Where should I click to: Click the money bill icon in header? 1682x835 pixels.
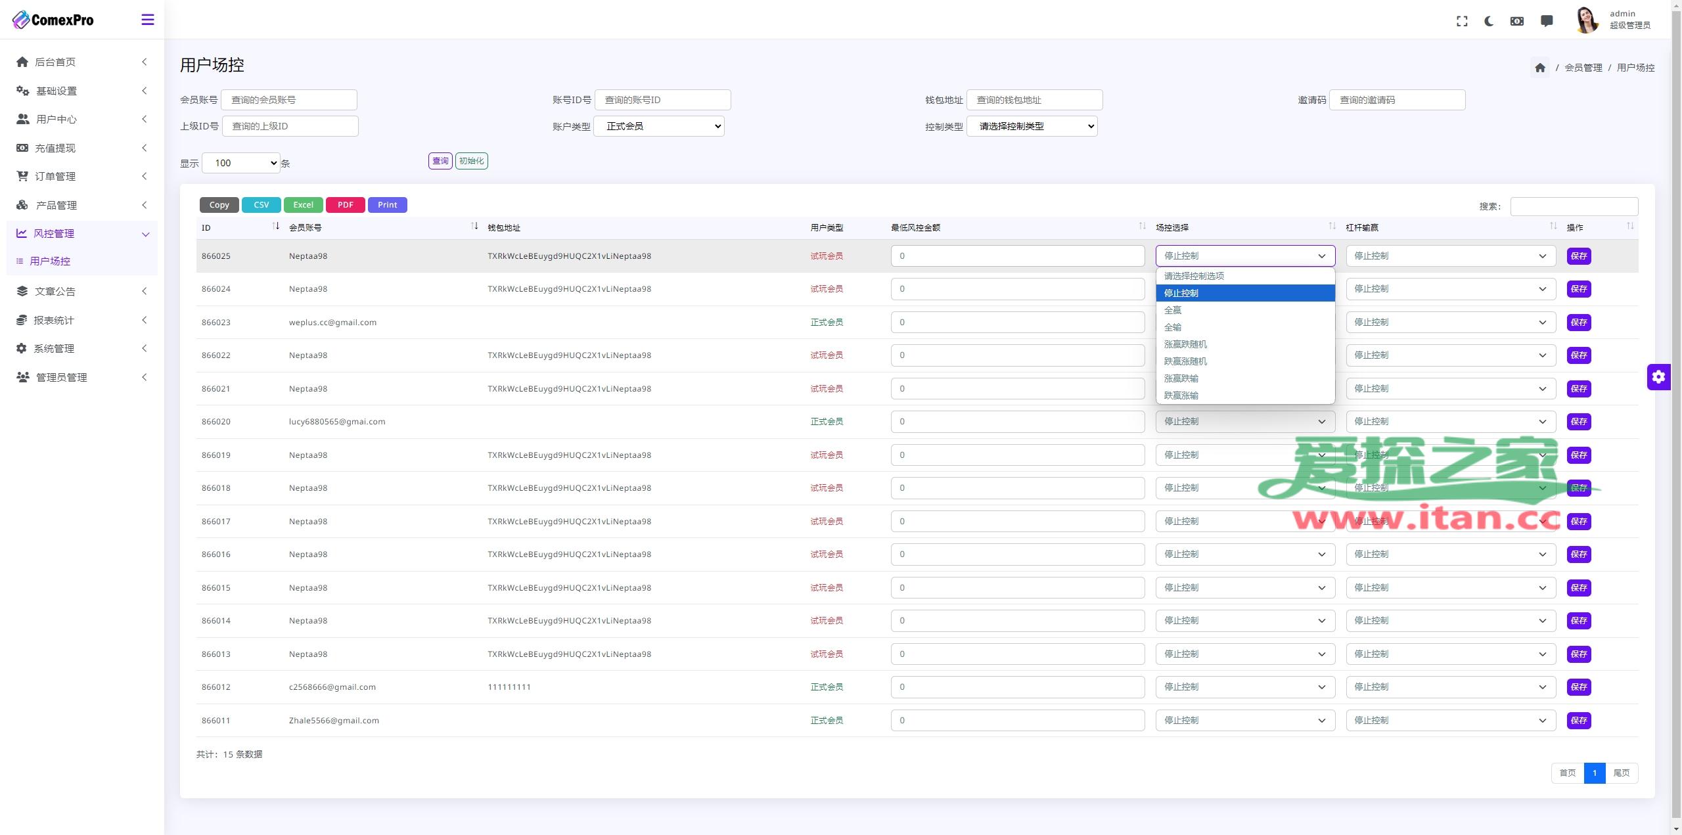click(x=1517, y=21)
